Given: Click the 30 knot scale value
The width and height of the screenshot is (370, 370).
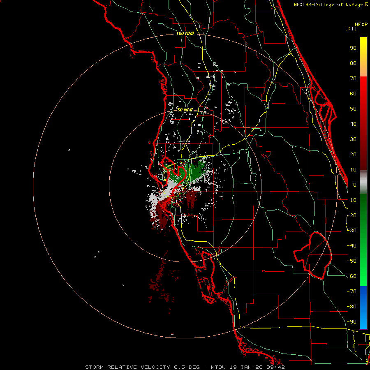Looking at the screenshot, I should coord(353,139).
